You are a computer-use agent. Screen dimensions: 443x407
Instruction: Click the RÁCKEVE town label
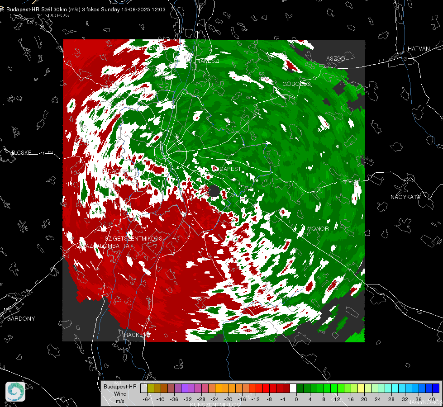click(137, 335)
